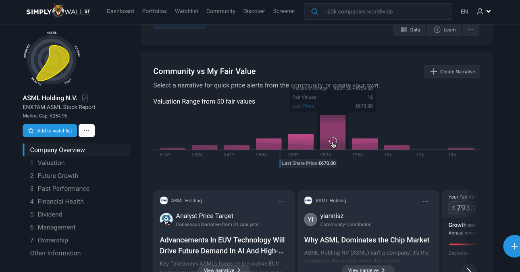
Task: Select the €960 valuation bar
Action: (365, 144)
